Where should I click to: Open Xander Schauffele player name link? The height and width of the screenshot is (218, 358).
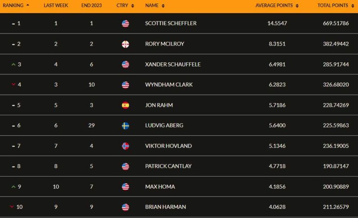coord(173,64)
